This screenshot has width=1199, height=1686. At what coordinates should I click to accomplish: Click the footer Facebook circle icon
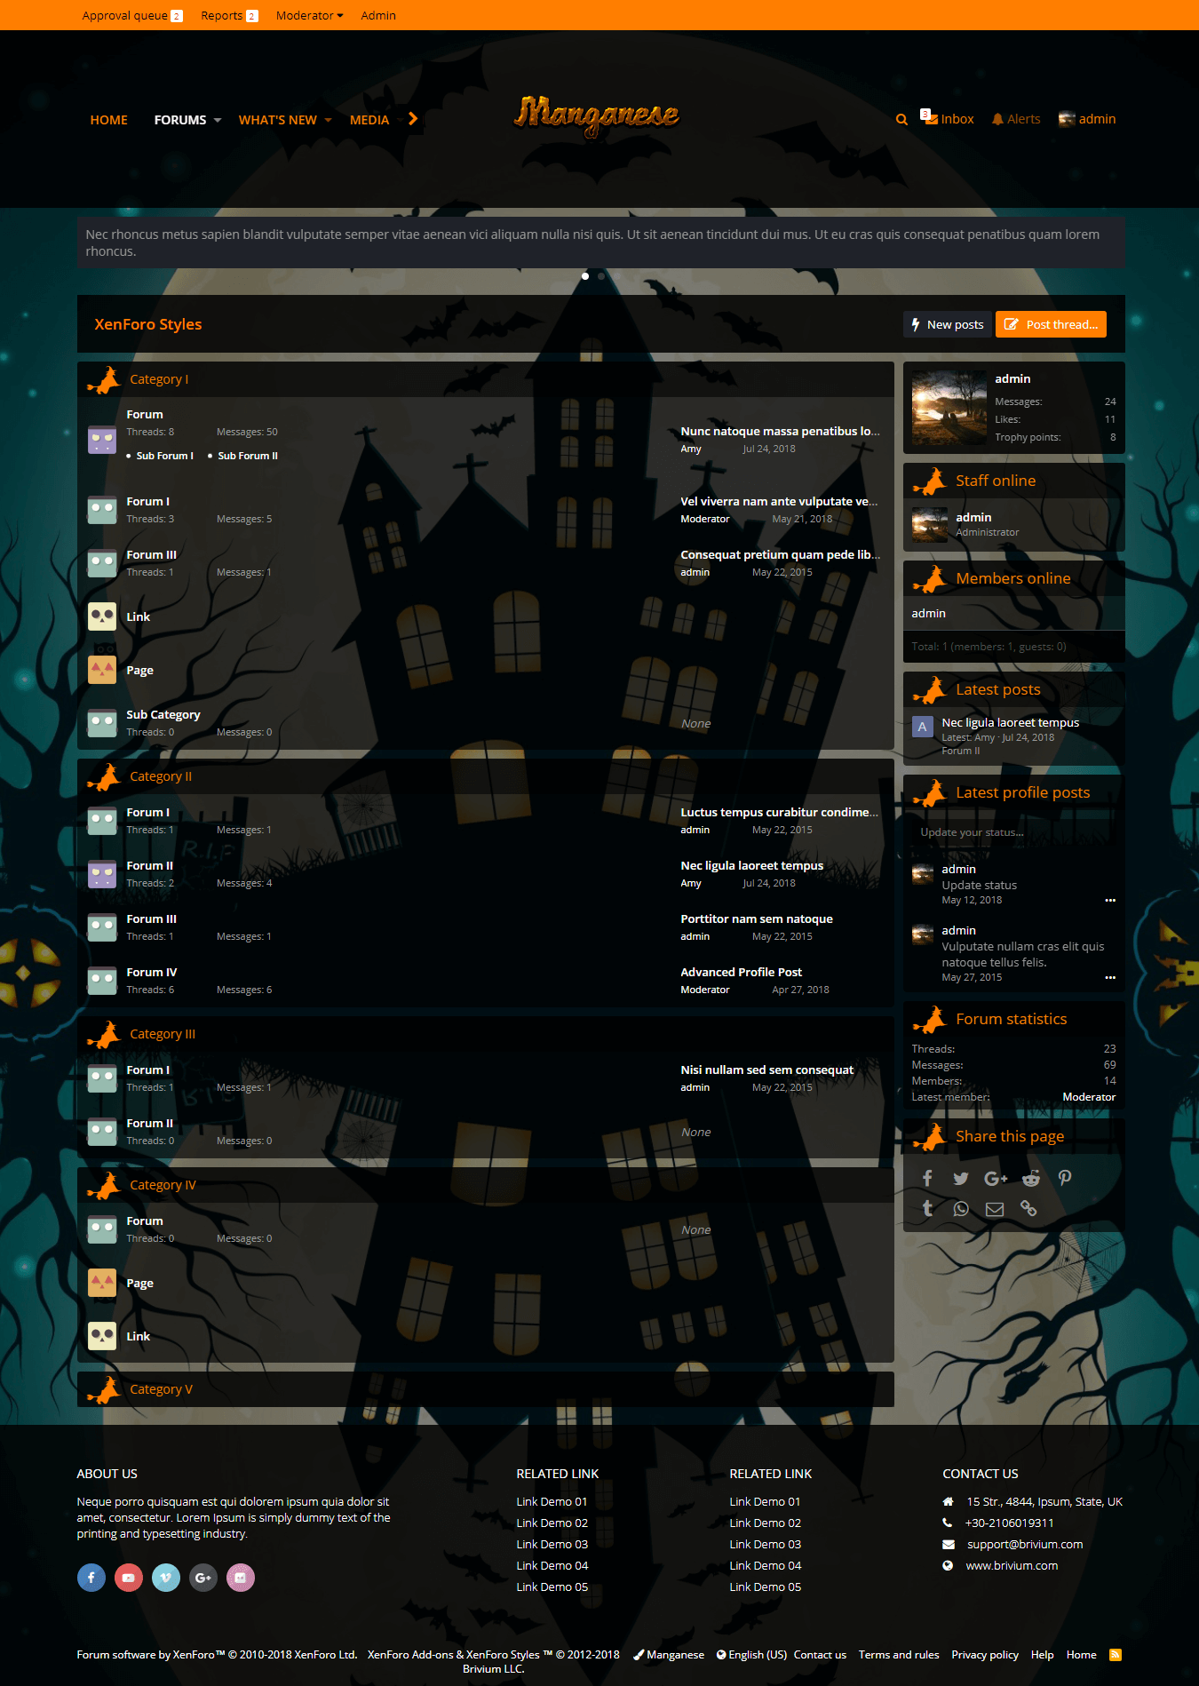(91, 1578)
